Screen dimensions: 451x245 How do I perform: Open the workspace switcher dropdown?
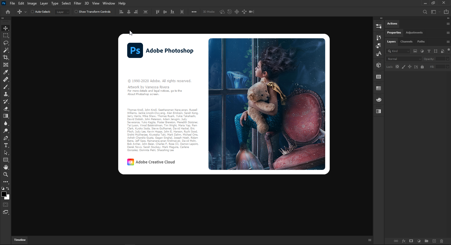pos(435,12)
